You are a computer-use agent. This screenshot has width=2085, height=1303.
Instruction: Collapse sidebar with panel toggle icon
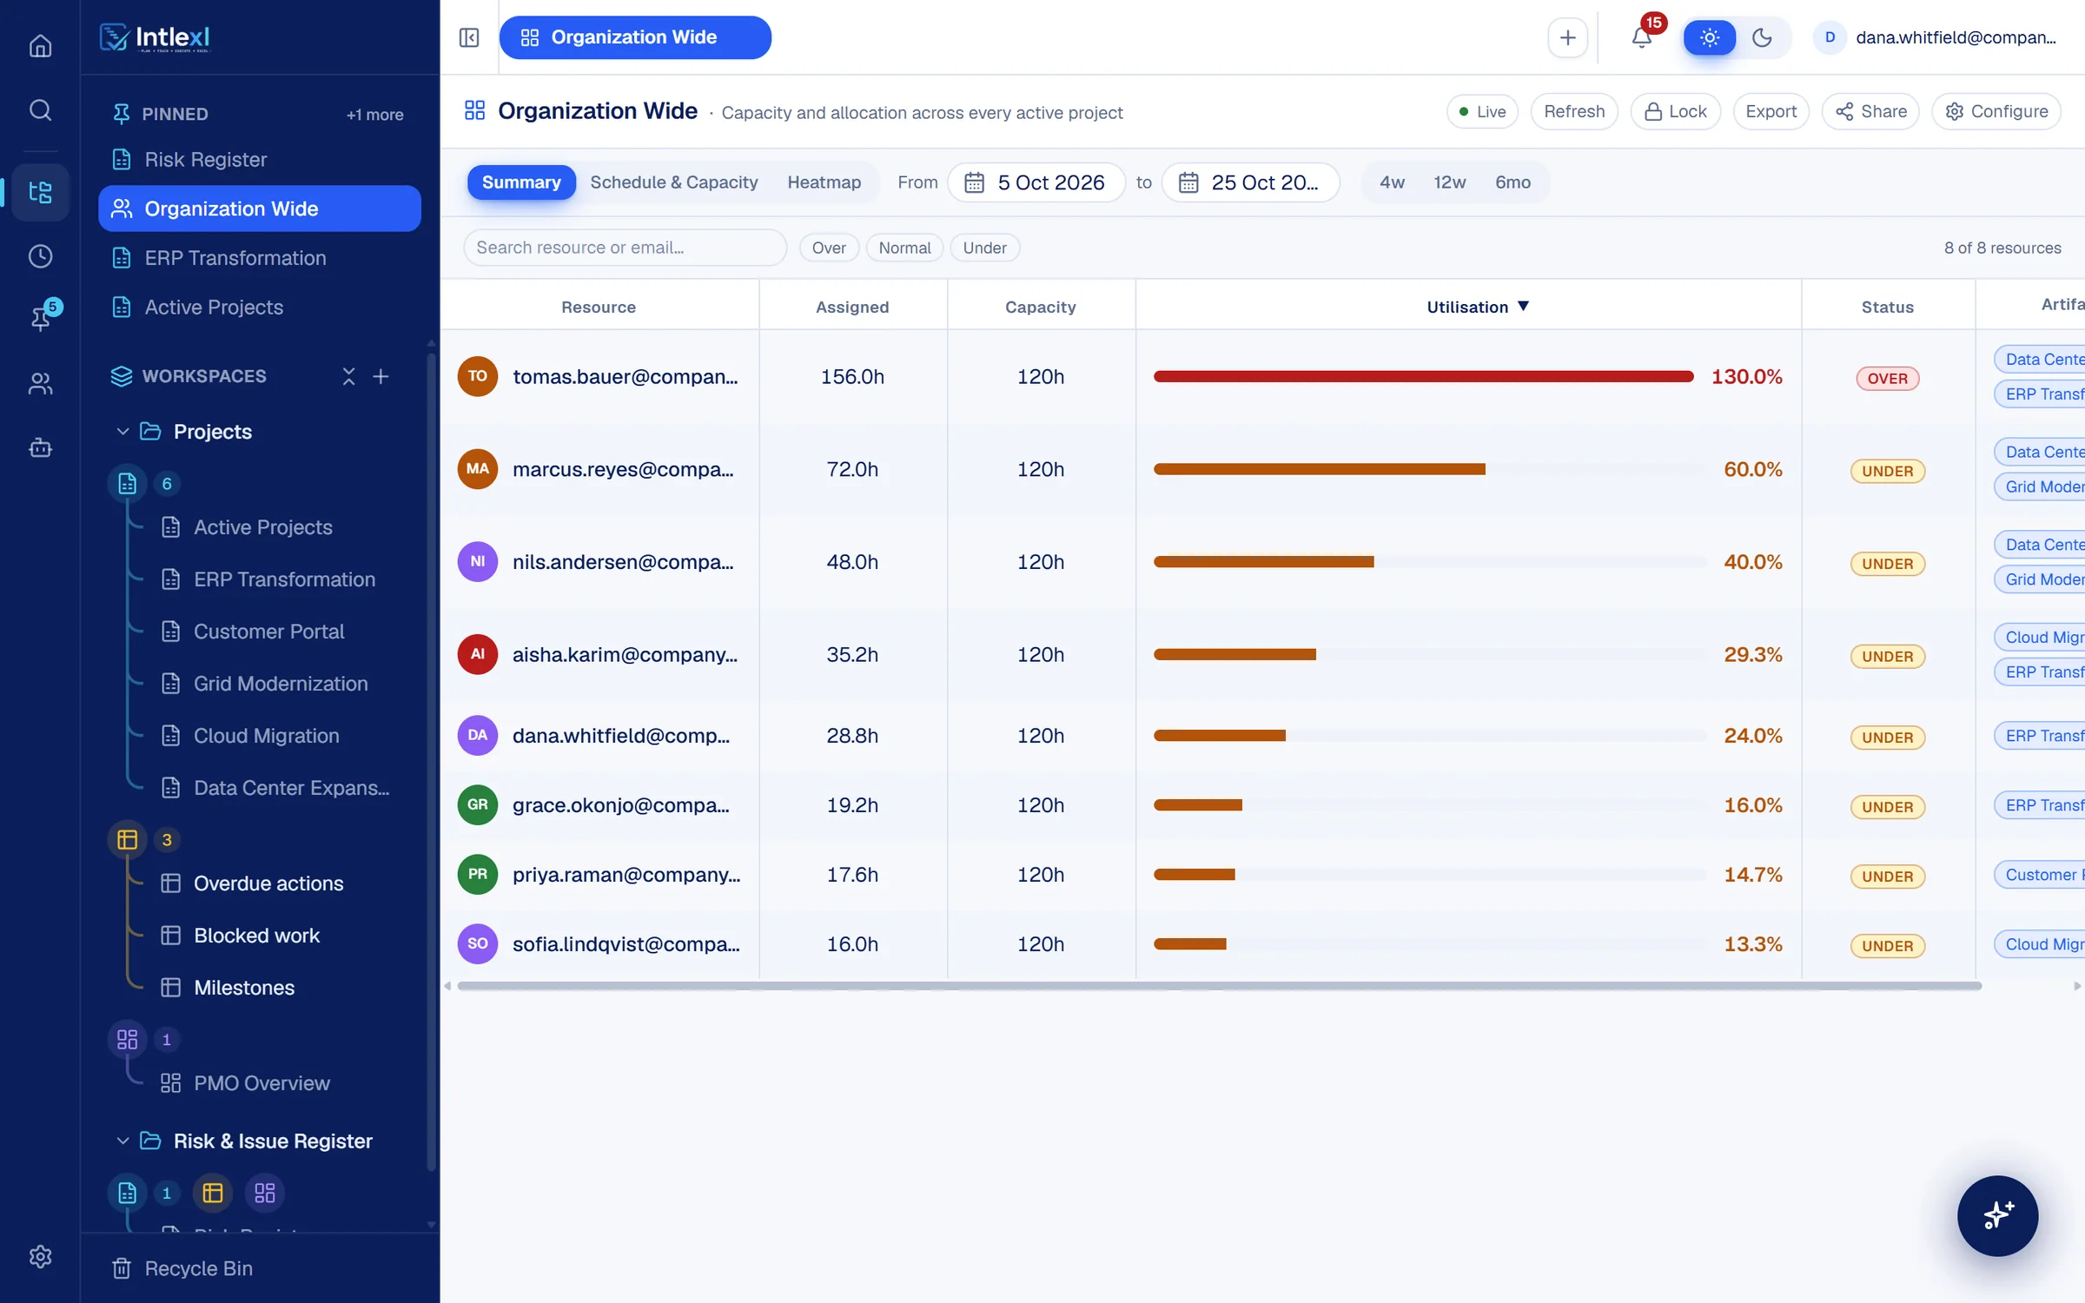pyautogui.click(x=469, y=37)
